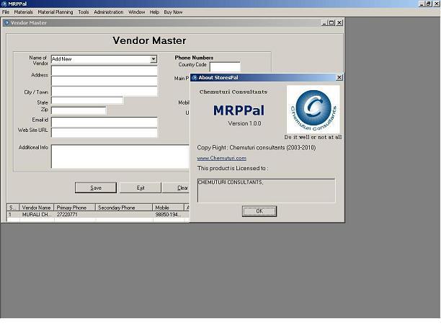Restore the MRPPal main window
The height and width of the screenshot is (331, 441).
point(428,4)
